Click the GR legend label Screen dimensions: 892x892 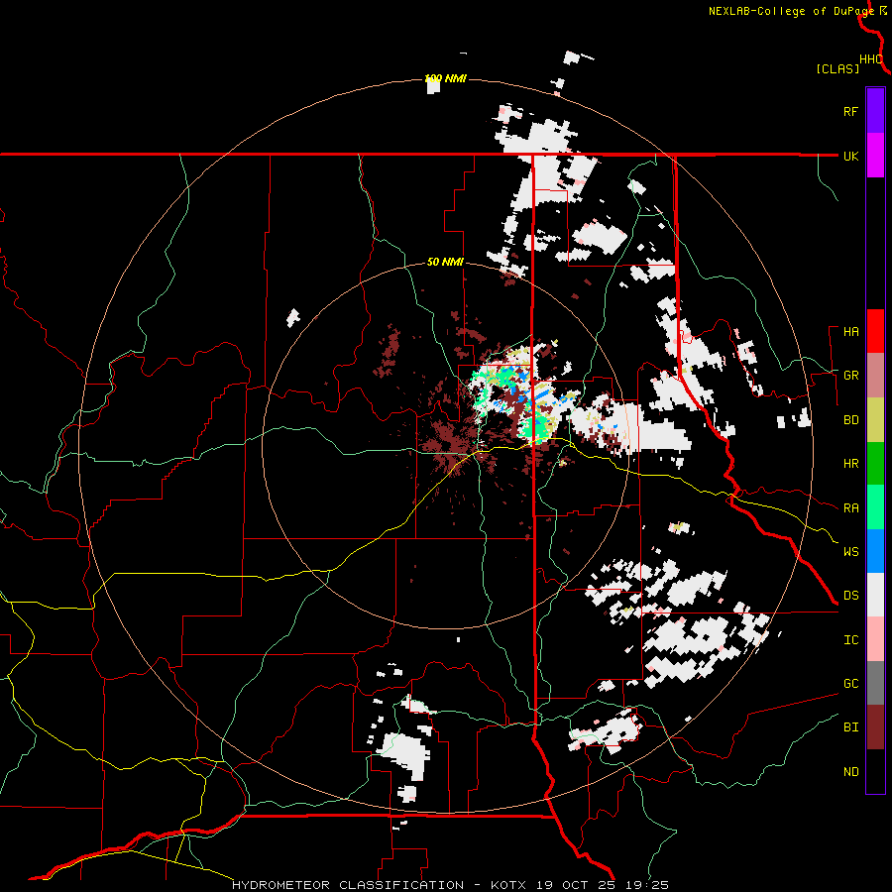click(x=850, y=376)
